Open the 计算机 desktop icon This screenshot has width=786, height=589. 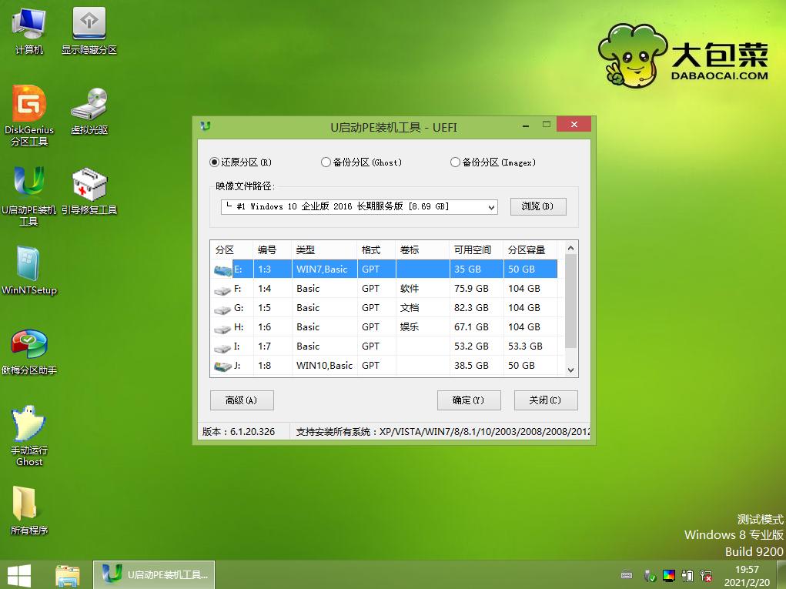pos(29,30)
